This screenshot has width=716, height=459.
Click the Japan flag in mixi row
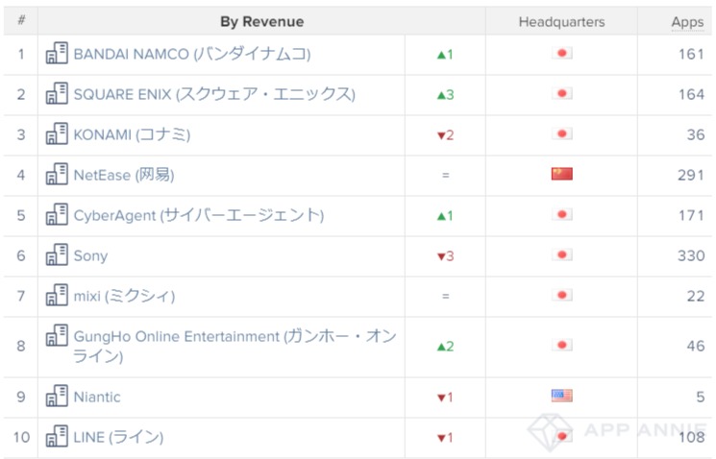click(x=561, y=295)
